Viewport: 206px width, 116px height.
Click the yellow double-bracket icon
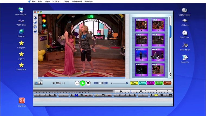coord(156,95)
